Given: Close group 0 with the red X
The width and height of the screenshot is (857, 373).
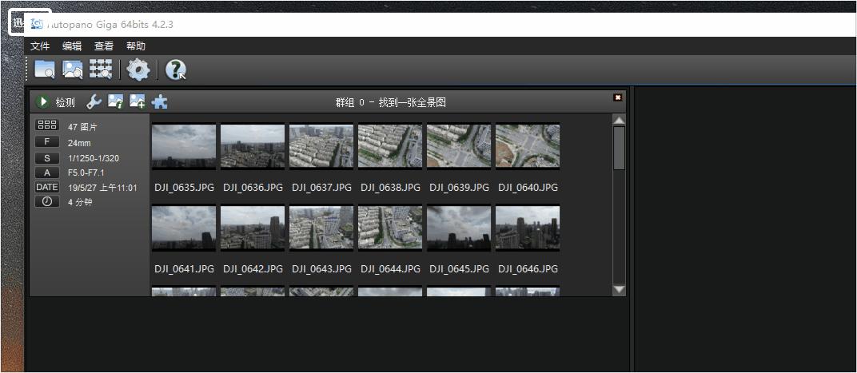Looking at the screenshot, I should click(x=618, y=97).
